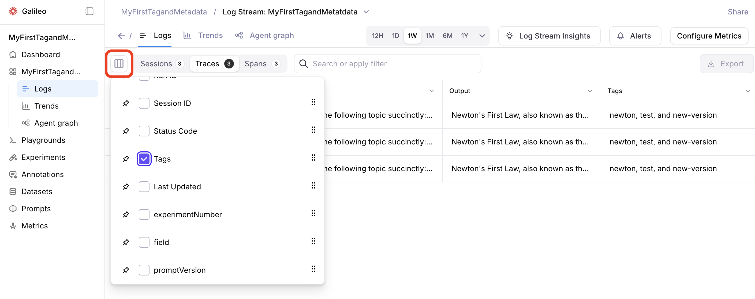Click the Galileo logo
755x299 pixels.
[x=13, y=11]
